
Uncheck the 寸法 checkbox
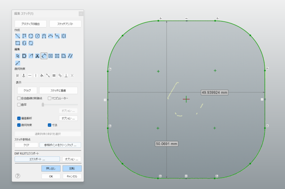(x=50, y=125)
